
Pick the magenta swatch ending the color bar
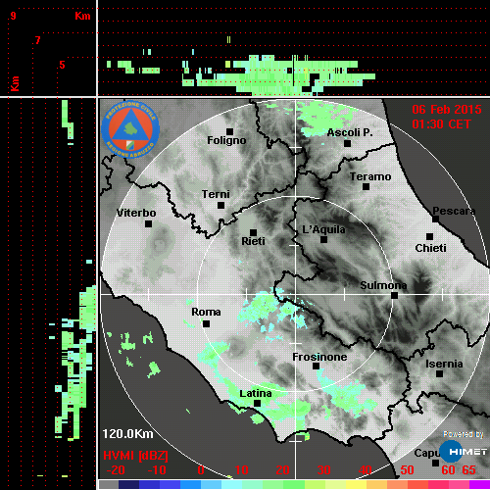(479, 484)
